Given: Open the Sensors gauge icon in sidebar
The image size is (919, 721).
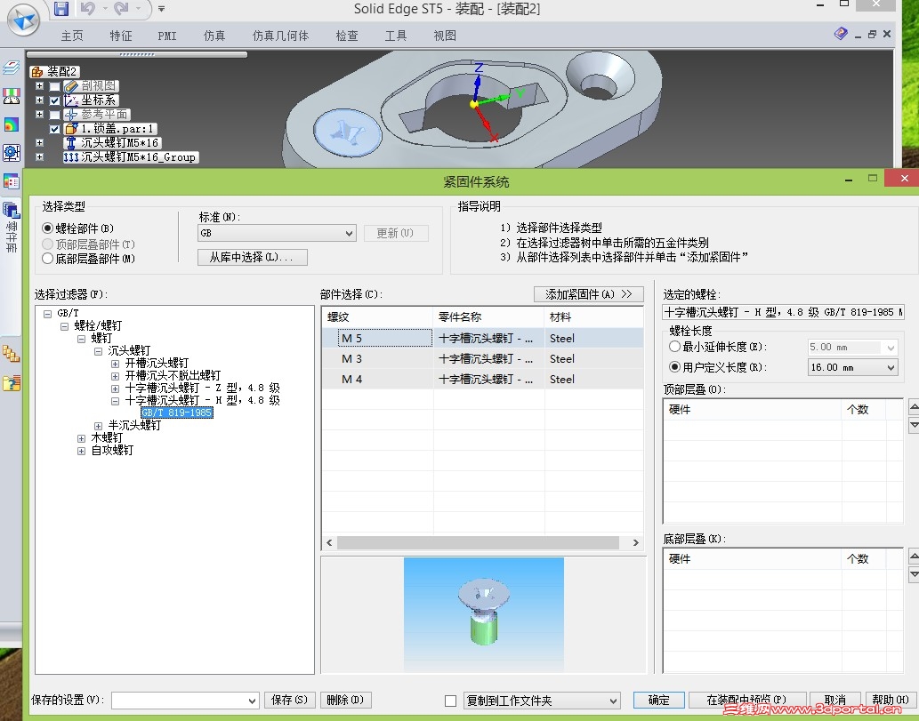Looking at the screenshot, I should [12, 96].
